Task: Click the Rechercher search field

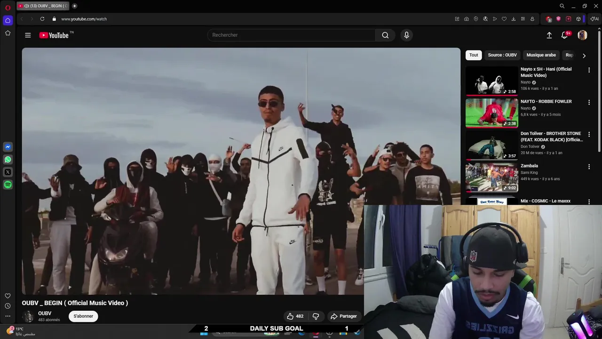Action: pos(291,35)
